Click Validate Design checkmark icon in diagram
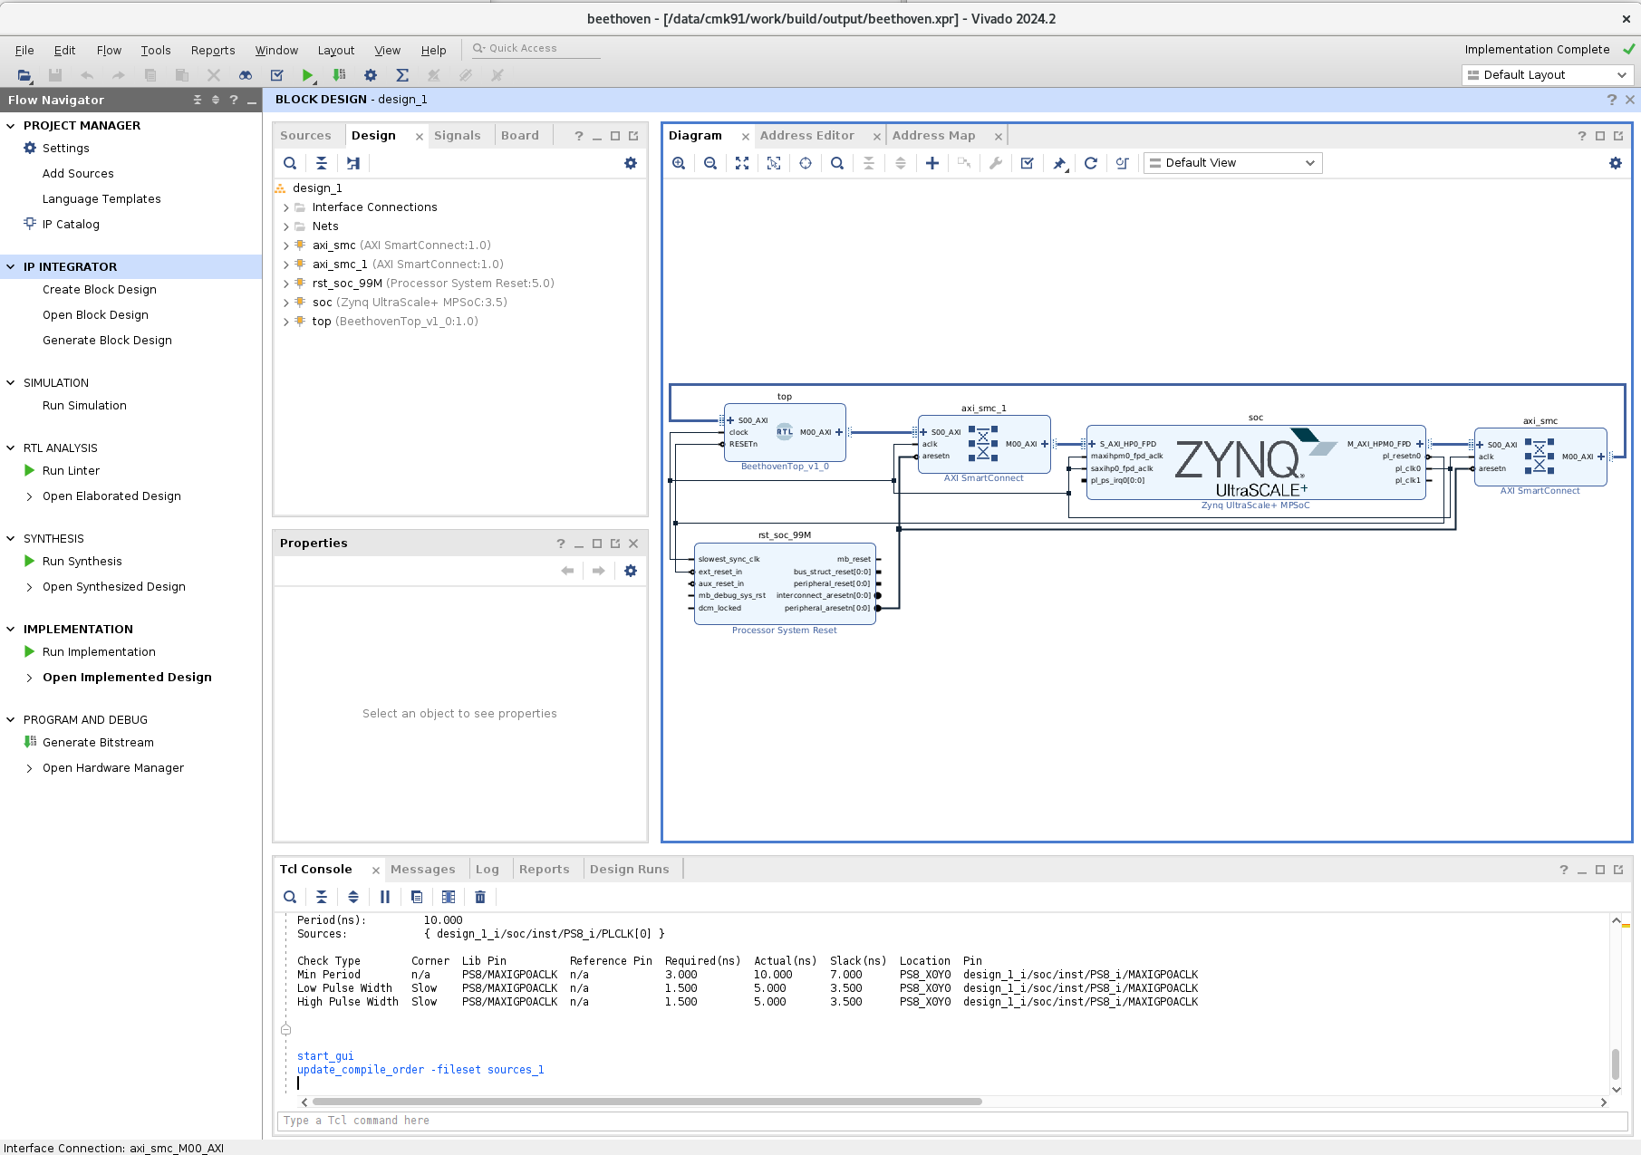The width and height of the screenshot is (1641, 1155). [x=1028, y=163]
